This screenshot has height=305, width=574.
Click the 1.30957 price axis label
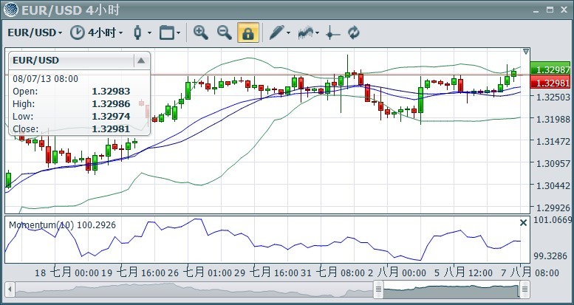(553, 163)
